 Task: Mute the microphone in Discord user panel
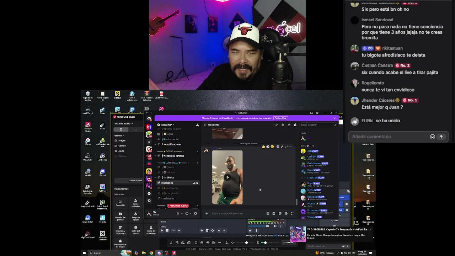pos(178,213)
